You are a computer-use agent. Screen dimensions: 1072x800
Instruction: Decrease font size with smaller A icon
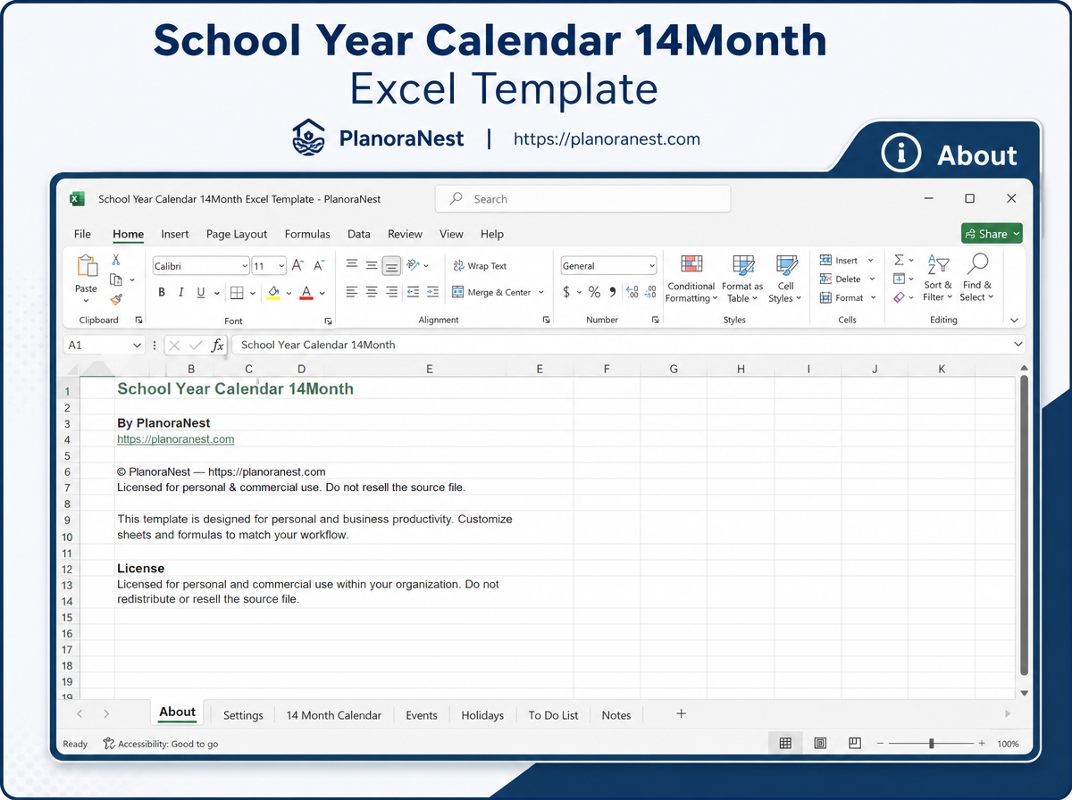320,266
